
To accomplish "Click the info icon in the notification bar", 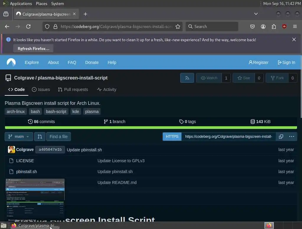I will 8,40.
